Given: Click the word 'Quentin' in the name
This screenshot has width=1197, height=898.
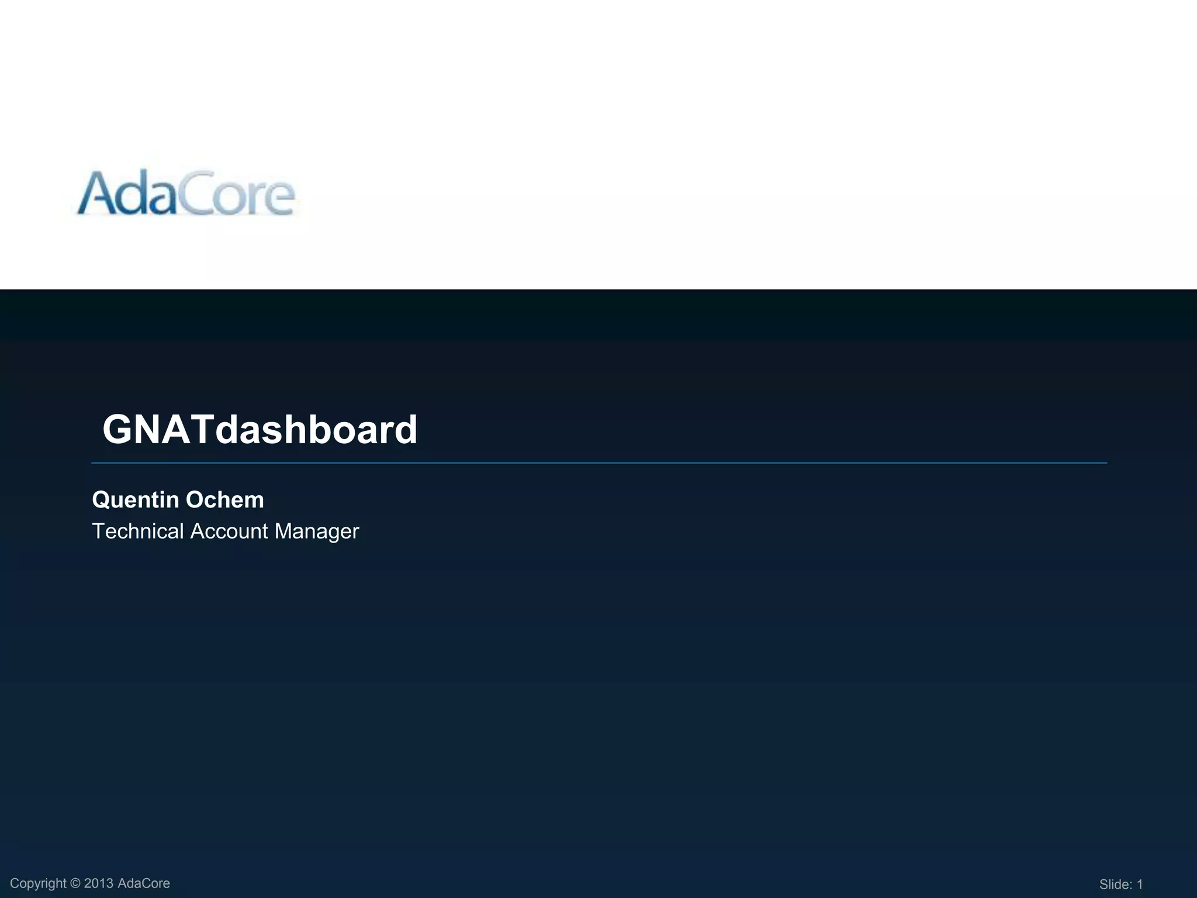Looking at the screenshot, I should coord(136,500).
